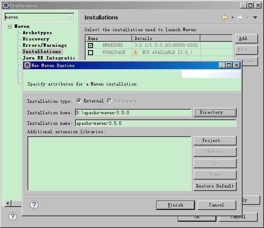
Task: Click Cancel in New Maven Runtime dialog
Action: [x=216, y=205]
